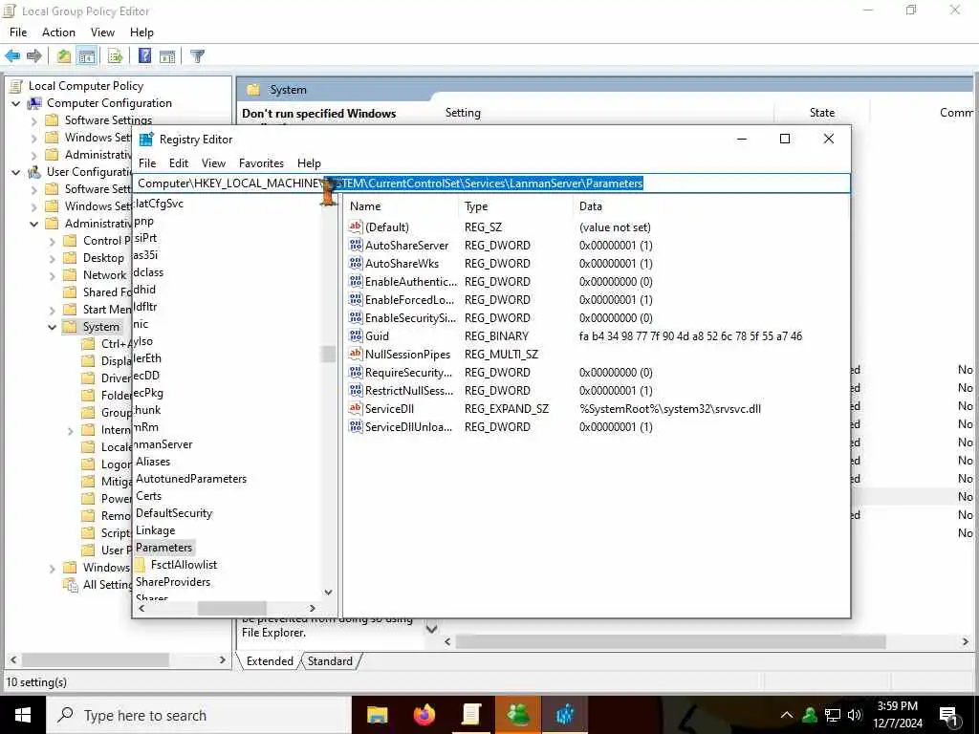
Task: Expand the Windows Components node at bottom
Action: [x=53, y=568]
